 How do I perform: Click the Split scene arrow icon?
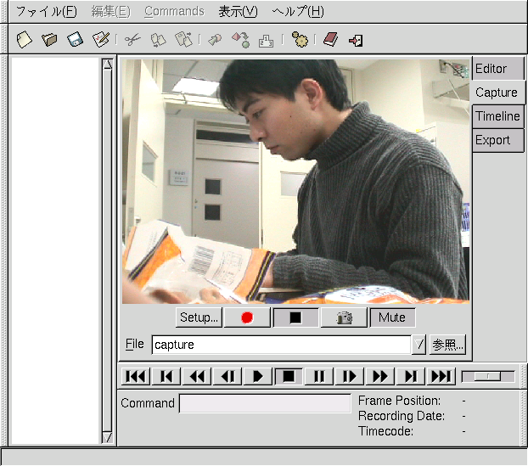pos(215,40)
